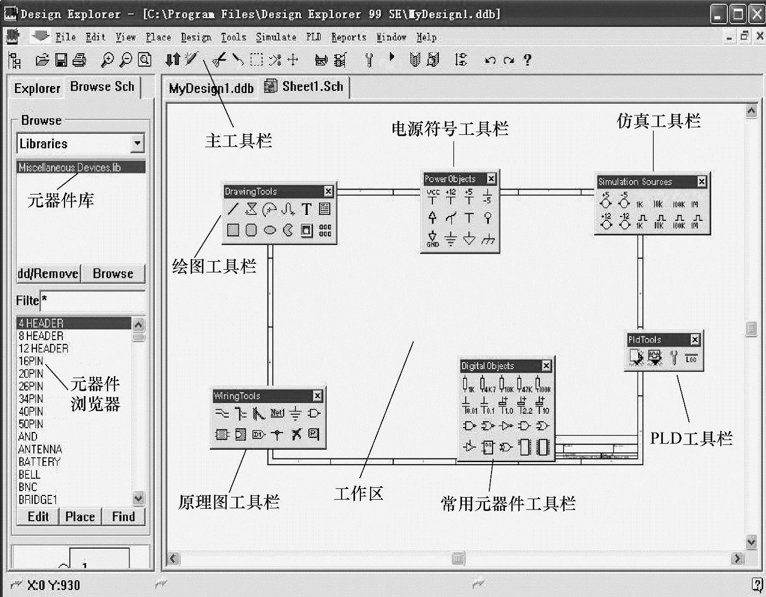The image size is (766, 597).
Task: Zoom in with the magnifier plus icon
Action: 107,60
